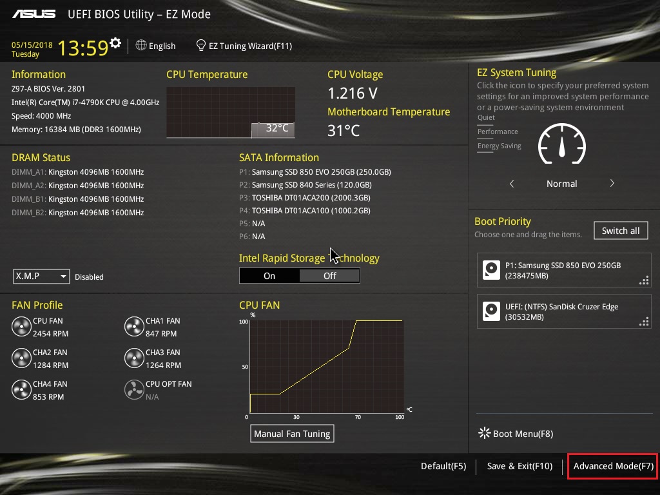Image resolution: width=660 pixels, height=495 pixels.
Task: Select previous tuning mode with left chevron
Action: [512, 184]
